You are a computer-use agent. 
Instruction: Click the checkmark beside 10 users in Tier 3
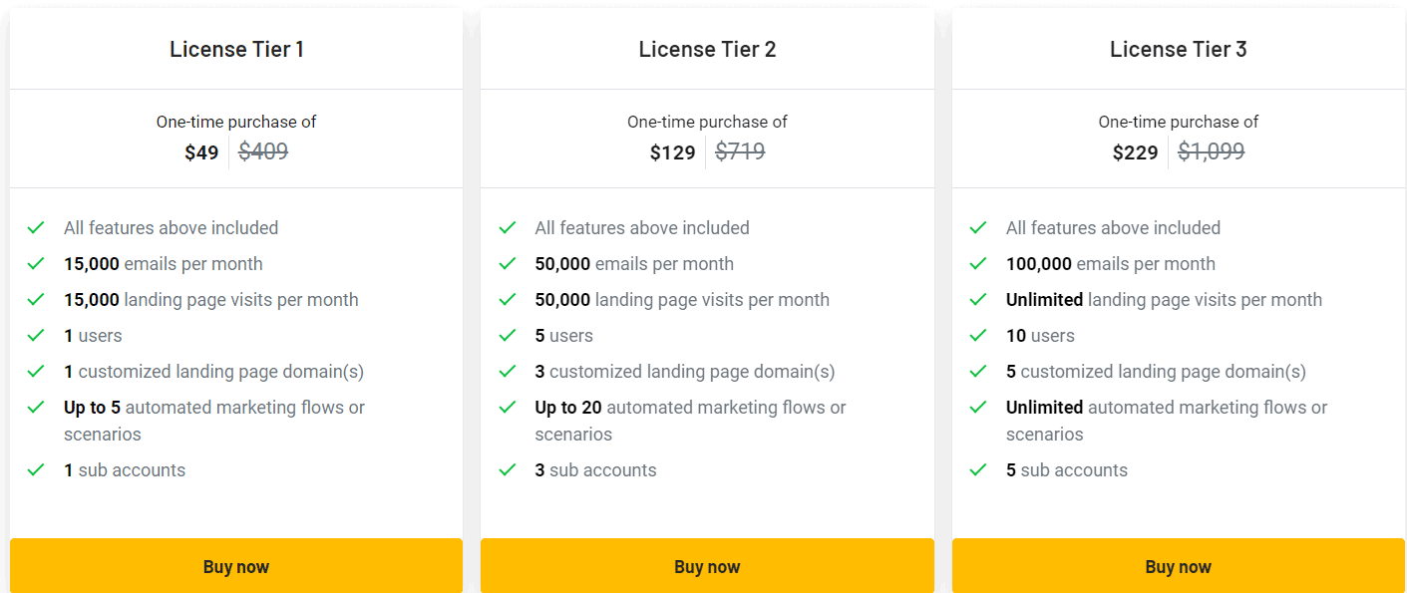(x=978, y=335)
